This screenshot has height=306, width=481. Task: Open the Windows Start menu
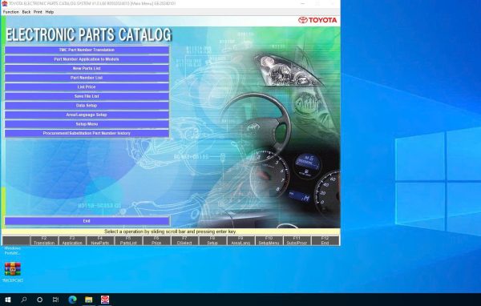[x=8, y=300]
